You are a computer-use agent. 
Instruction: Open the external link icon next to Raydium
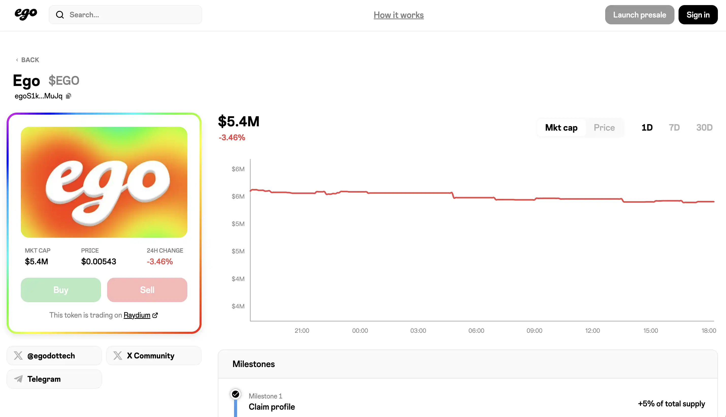coord(155,315)
